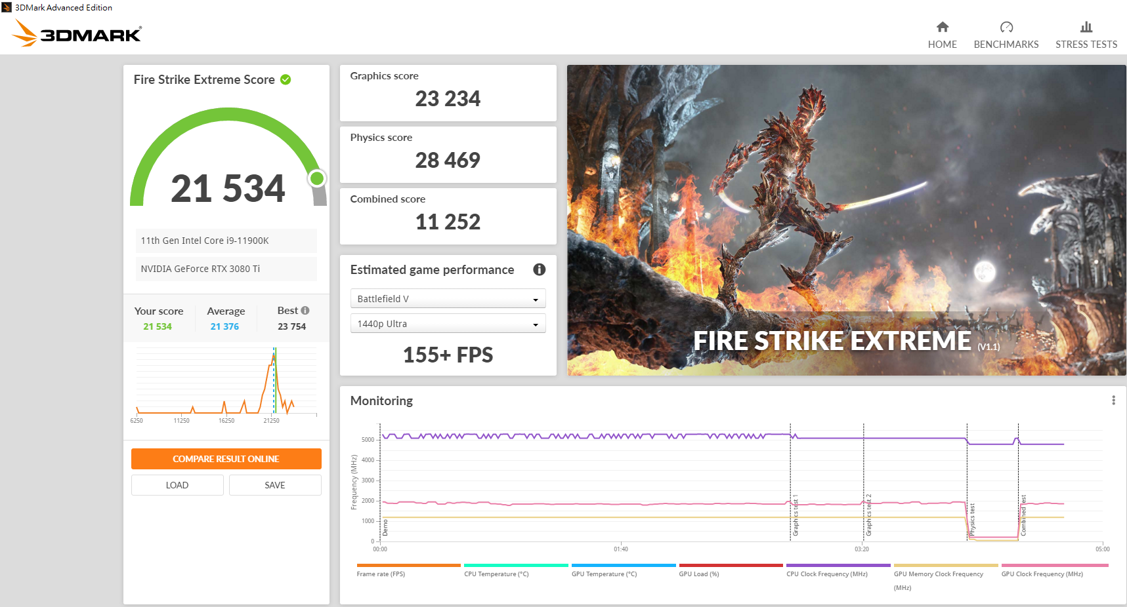Click the 3DMark logo
This screenshot has width=1127, height=607.
point(77,33)
